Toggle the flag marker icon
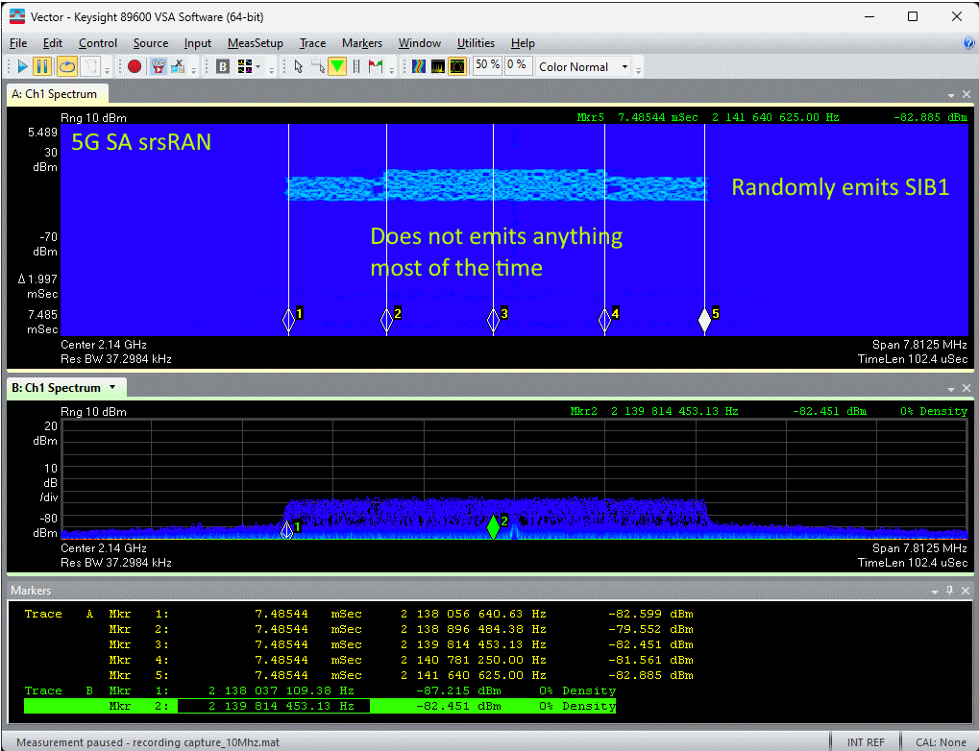The image size is (979, 751). coord(374,66)
